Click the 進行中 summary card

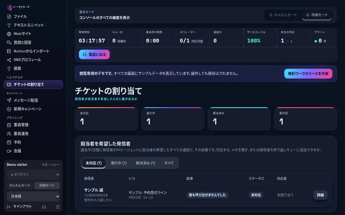click(173, 119)
